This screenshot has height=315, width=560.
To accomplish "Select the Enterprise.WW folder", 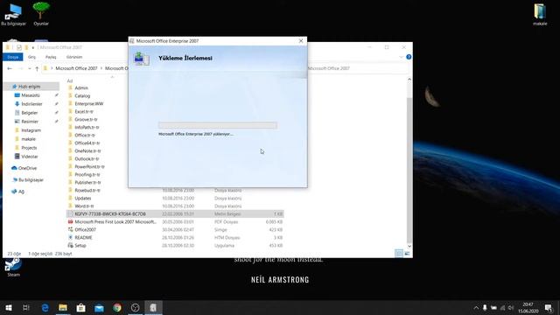I will pos(89,103).
